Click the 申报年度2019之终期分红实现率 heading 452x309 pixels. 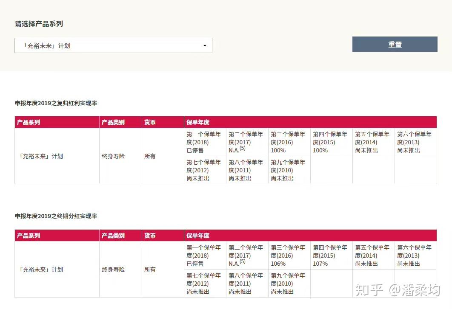click(x=56, y=216)
